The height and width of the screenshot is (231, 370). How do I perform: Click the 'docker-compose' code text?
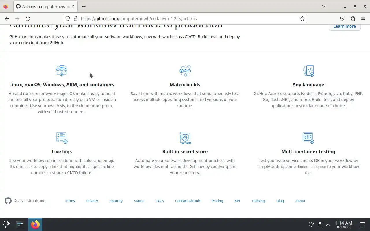pyautogui.click(x=311, y=167)
